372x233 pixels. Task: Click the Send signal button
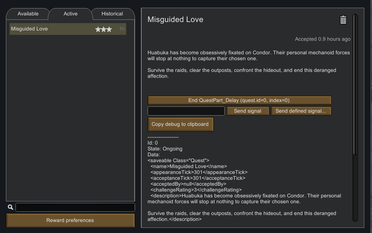click(248, 111)
